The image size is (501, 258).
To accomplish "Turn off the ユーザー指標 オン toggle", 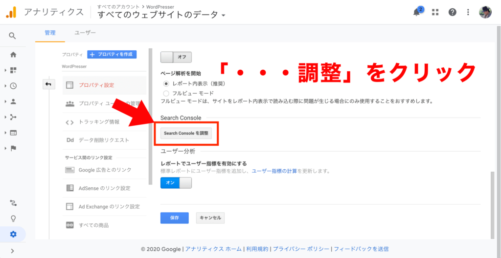I will [x=176, y=182].
